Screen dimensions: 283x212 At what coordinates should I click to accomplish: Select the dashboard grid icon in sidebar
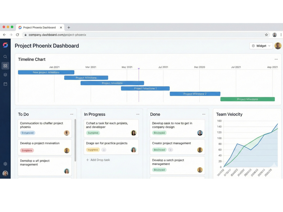coord(5,66)
